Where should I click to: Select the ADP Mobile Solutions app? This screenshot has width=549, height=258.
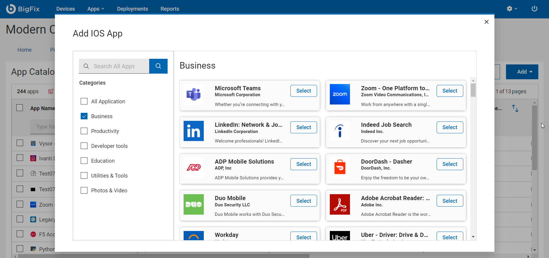303,164
